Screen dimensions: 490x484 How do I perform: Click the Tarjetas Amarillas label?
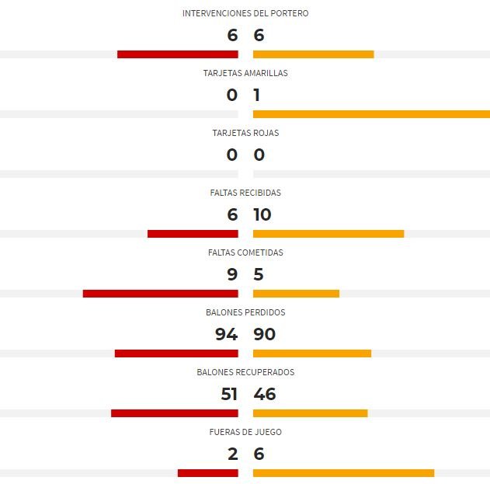coord(245,73)
